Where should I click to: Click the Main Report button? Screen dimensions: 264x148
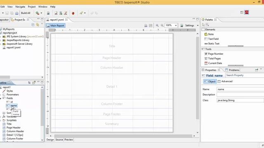coord(56,25)
